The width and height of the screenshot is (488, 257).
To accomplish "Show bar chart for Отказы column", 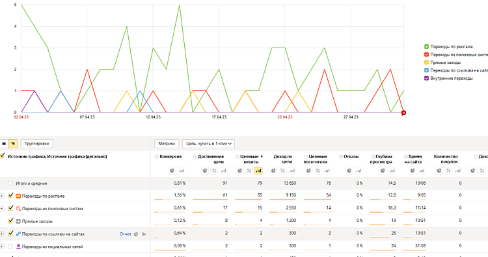I will [359, 170].
